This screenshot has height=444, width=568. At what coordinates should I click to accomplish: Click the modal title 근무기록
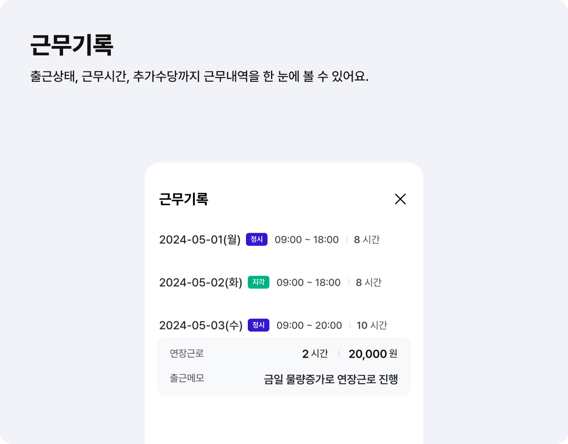click(184, 199)
